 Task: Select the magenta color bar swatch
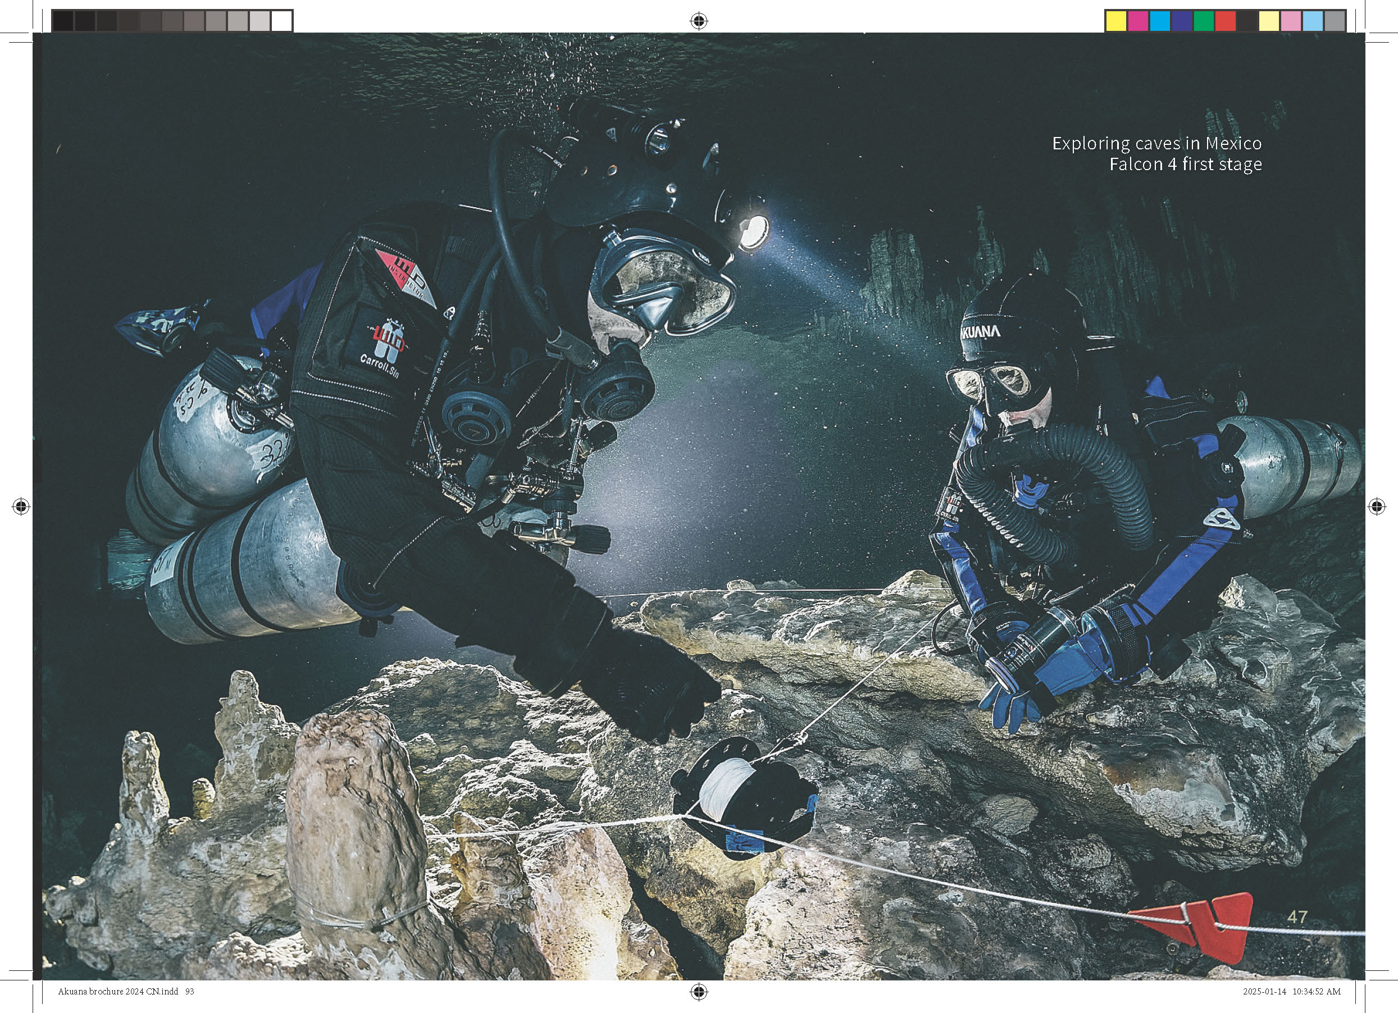(1138, 21)
